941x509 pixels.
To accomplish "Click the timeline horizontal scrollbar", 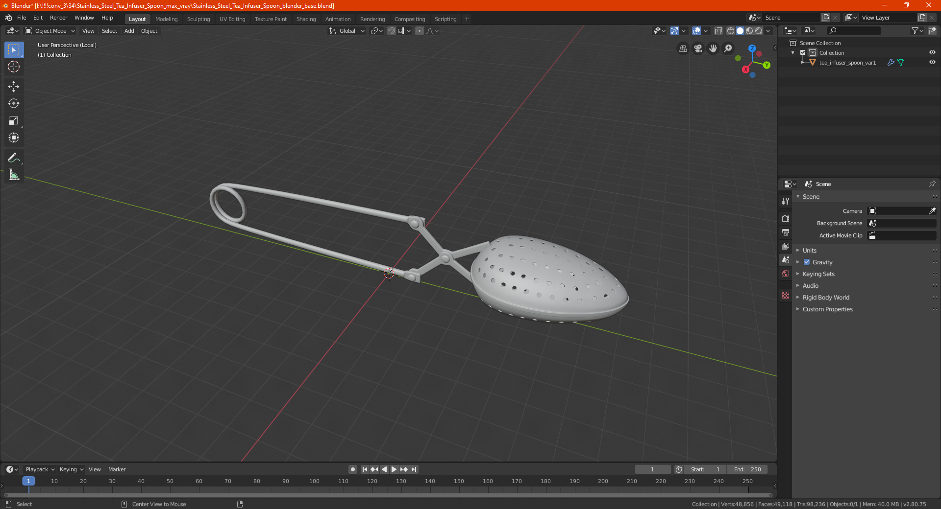I will (388, 495).
